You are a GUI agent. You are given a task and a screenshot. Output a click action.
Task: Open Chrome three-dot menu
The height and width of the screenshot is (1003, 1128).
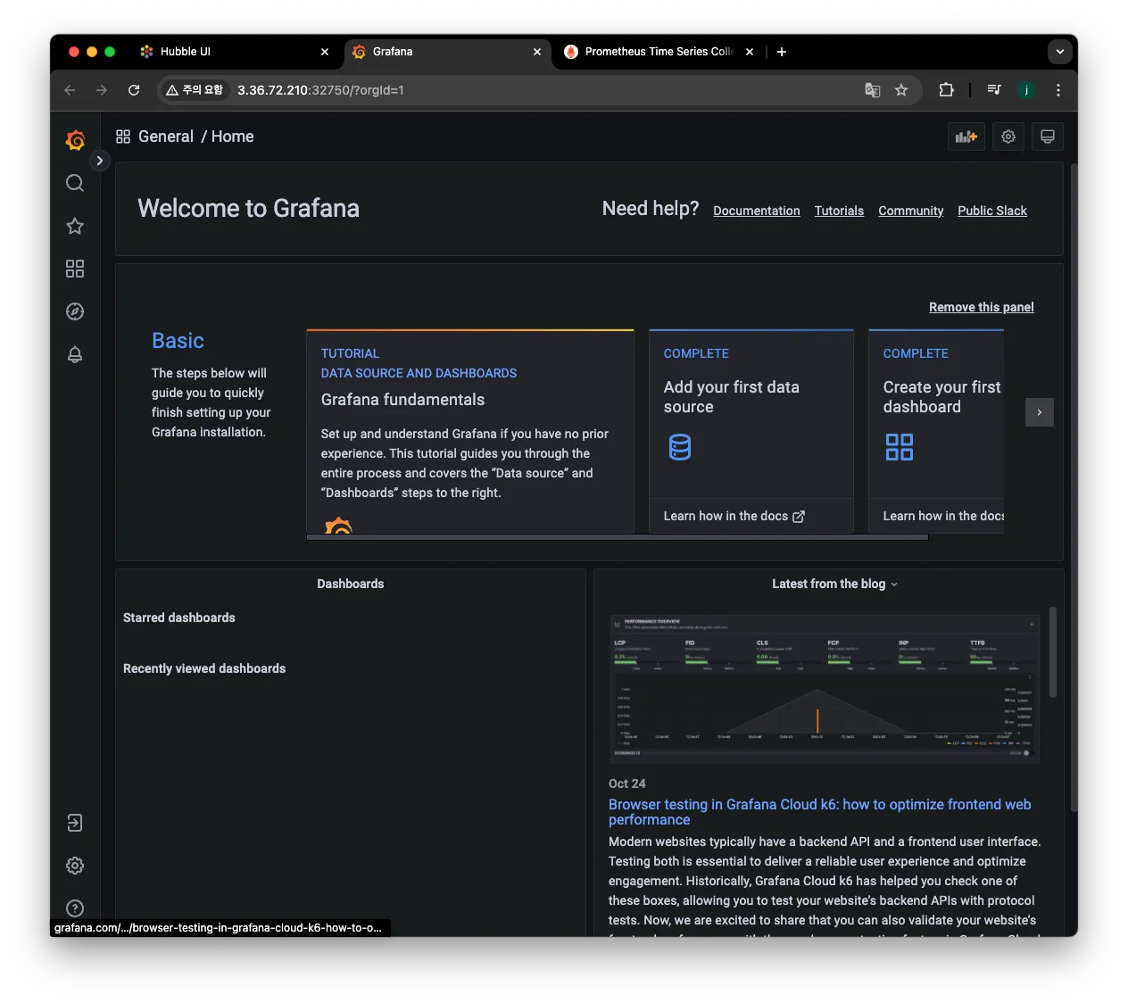click(x=1058, y=90)
